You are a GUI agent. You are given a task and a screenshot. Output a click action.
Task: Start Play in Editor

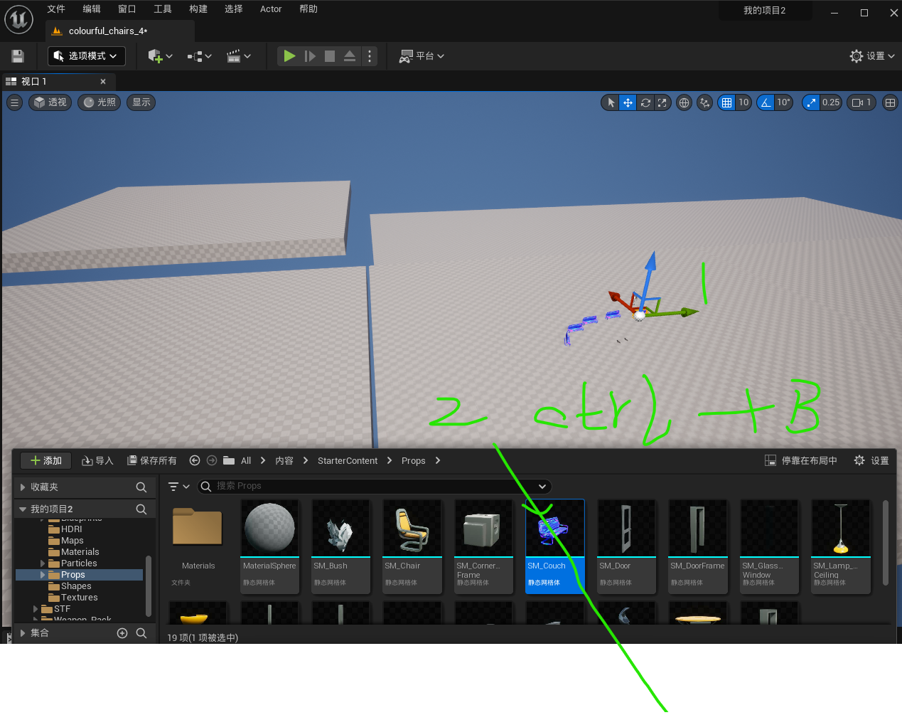(x=289, y=56)
